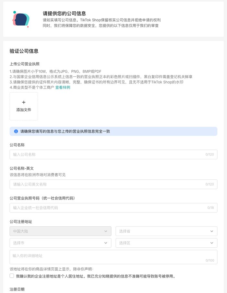Click the 公司名称-英文 label
The width and height of the screenshot is (227, 293).
point(22,168)
